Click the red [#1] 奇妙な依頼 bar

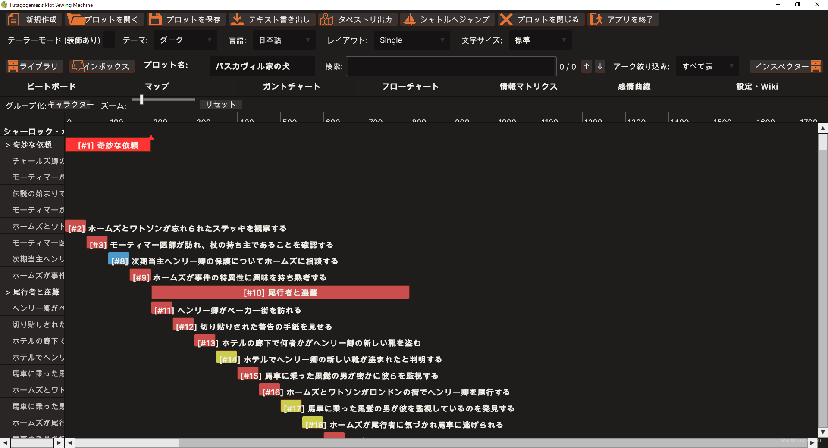coord(108,145)
